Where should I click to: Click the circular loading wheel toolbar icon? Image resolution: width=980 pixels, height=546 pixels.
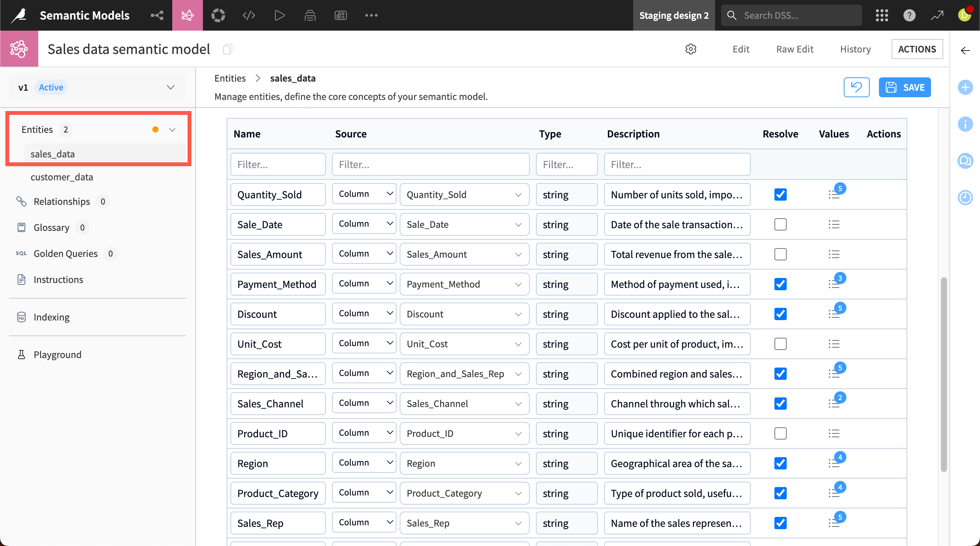[x=218, y=15]
